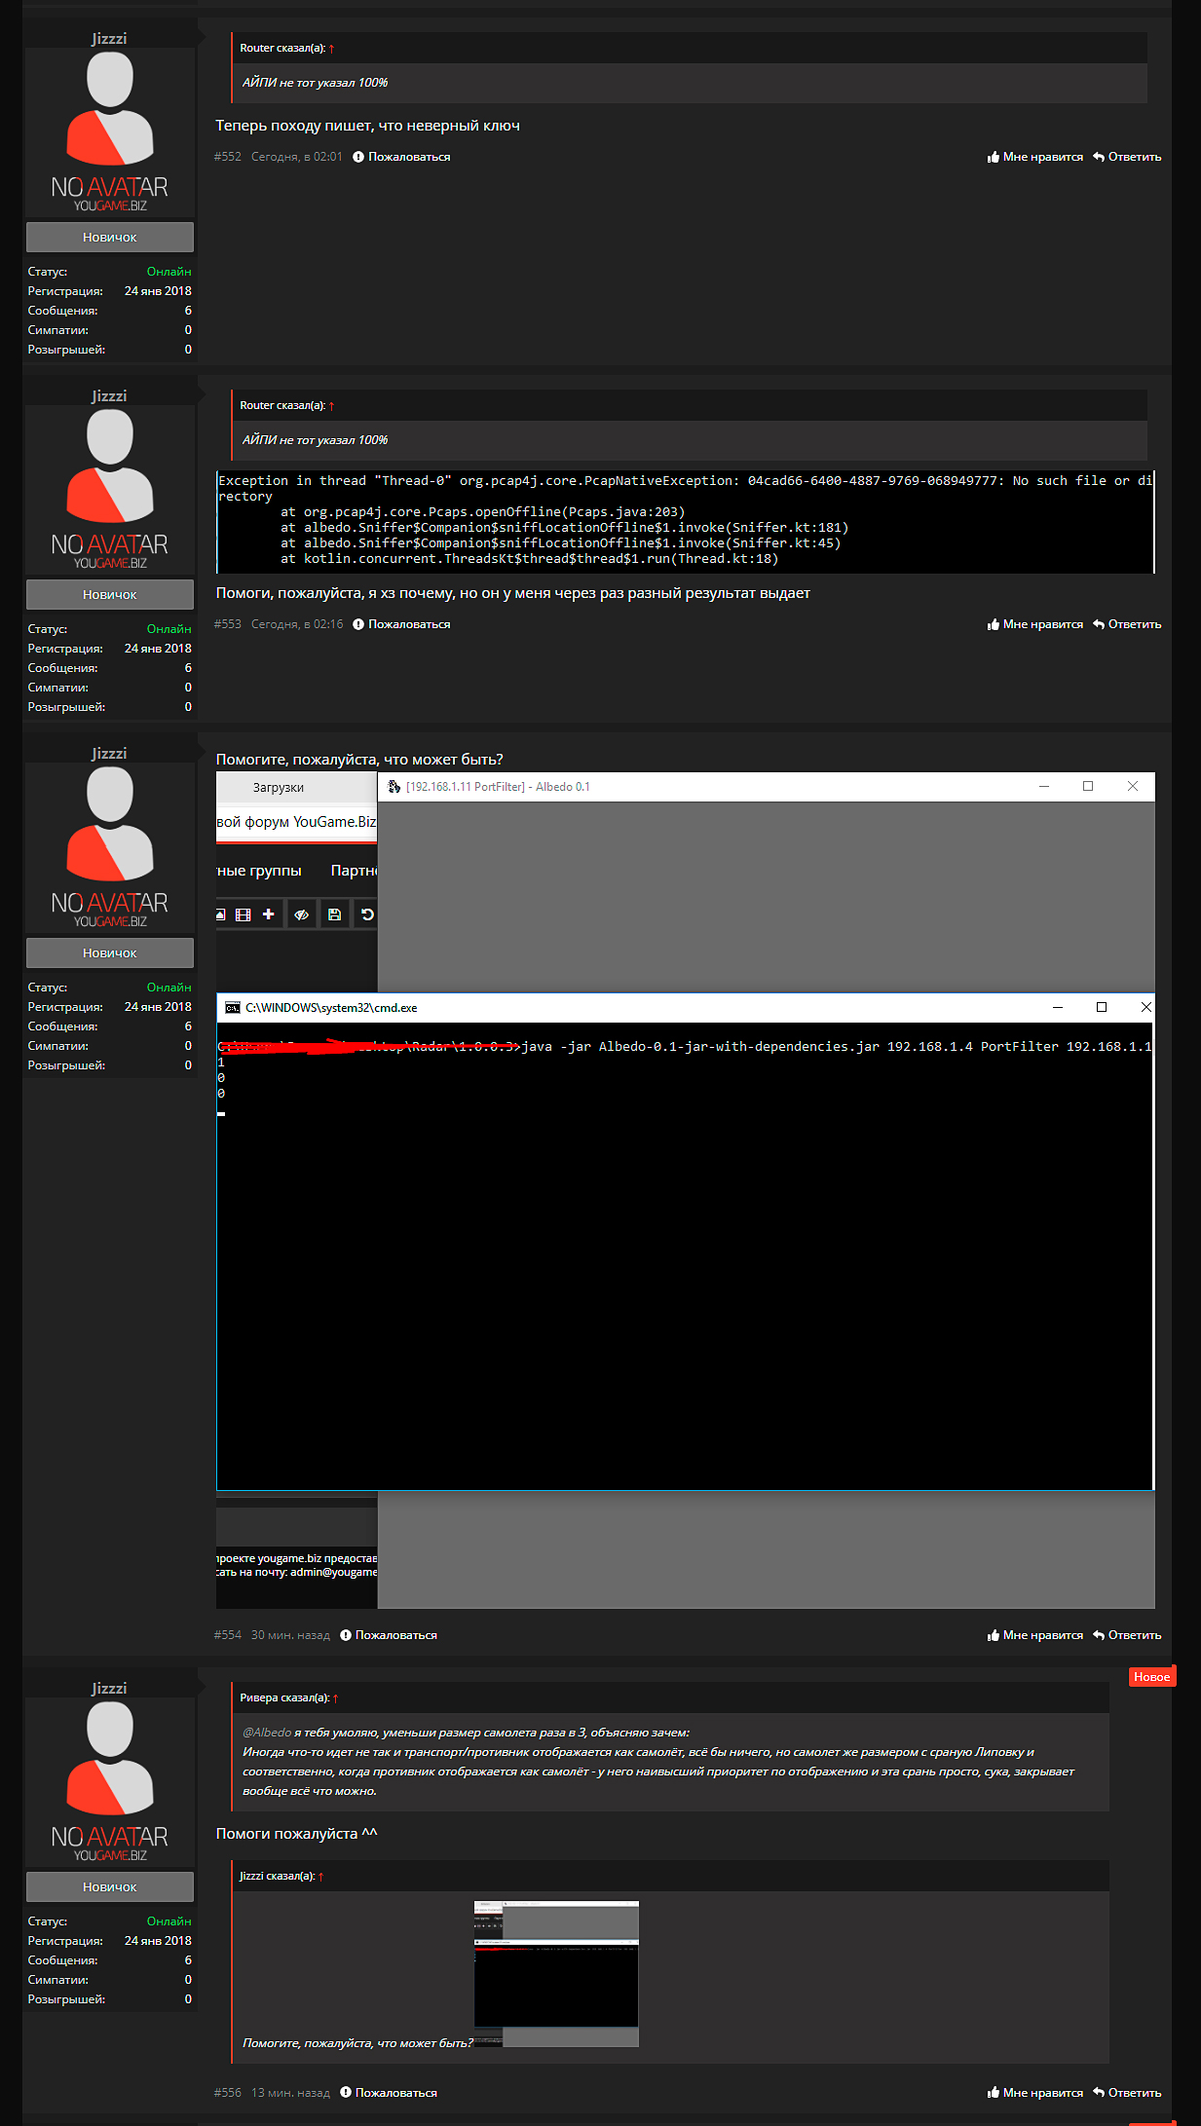Click the 'Розыгрышей:' label beside post #556
This screenshot has height=2126, width=1201.
[66, 1999]
